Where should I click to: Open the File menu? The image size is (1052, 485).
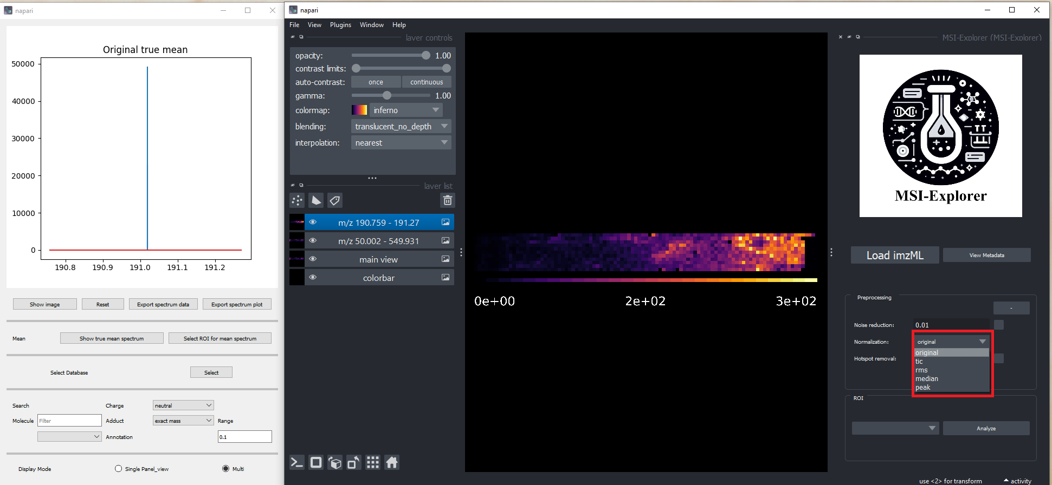click(294, 25)
